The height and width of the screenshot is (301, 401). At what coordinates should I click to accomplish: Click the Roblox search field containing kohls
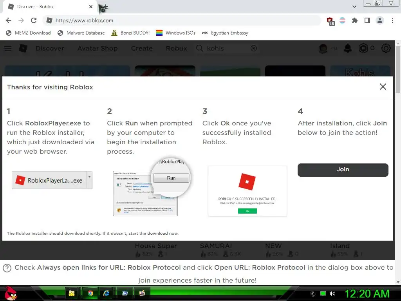click(x=228, y=48)
